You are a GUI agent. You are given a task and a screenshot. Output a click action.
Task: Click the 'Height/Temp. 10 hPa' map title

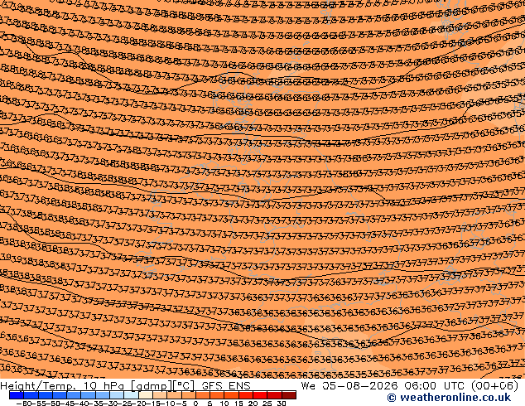(x=63, y=386)
